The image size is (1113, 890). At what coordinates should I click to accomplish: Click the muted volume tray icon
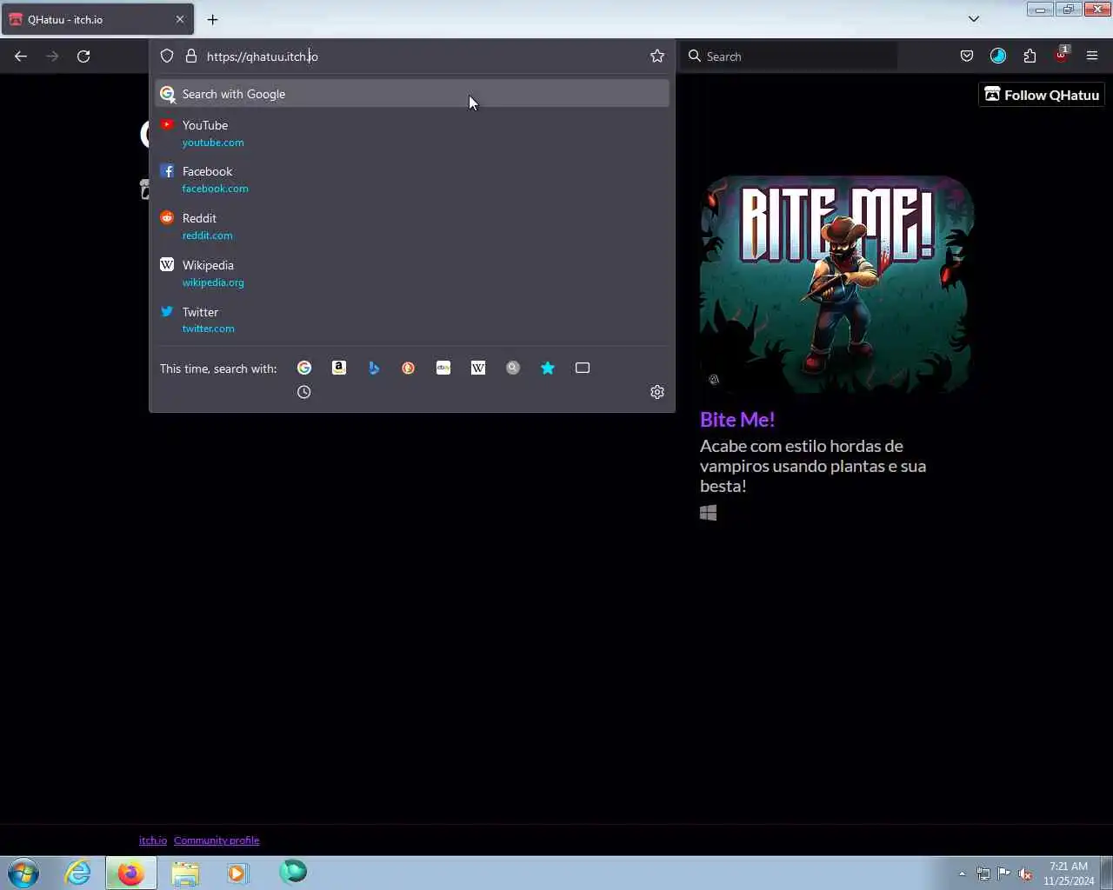coord(1025,873)
